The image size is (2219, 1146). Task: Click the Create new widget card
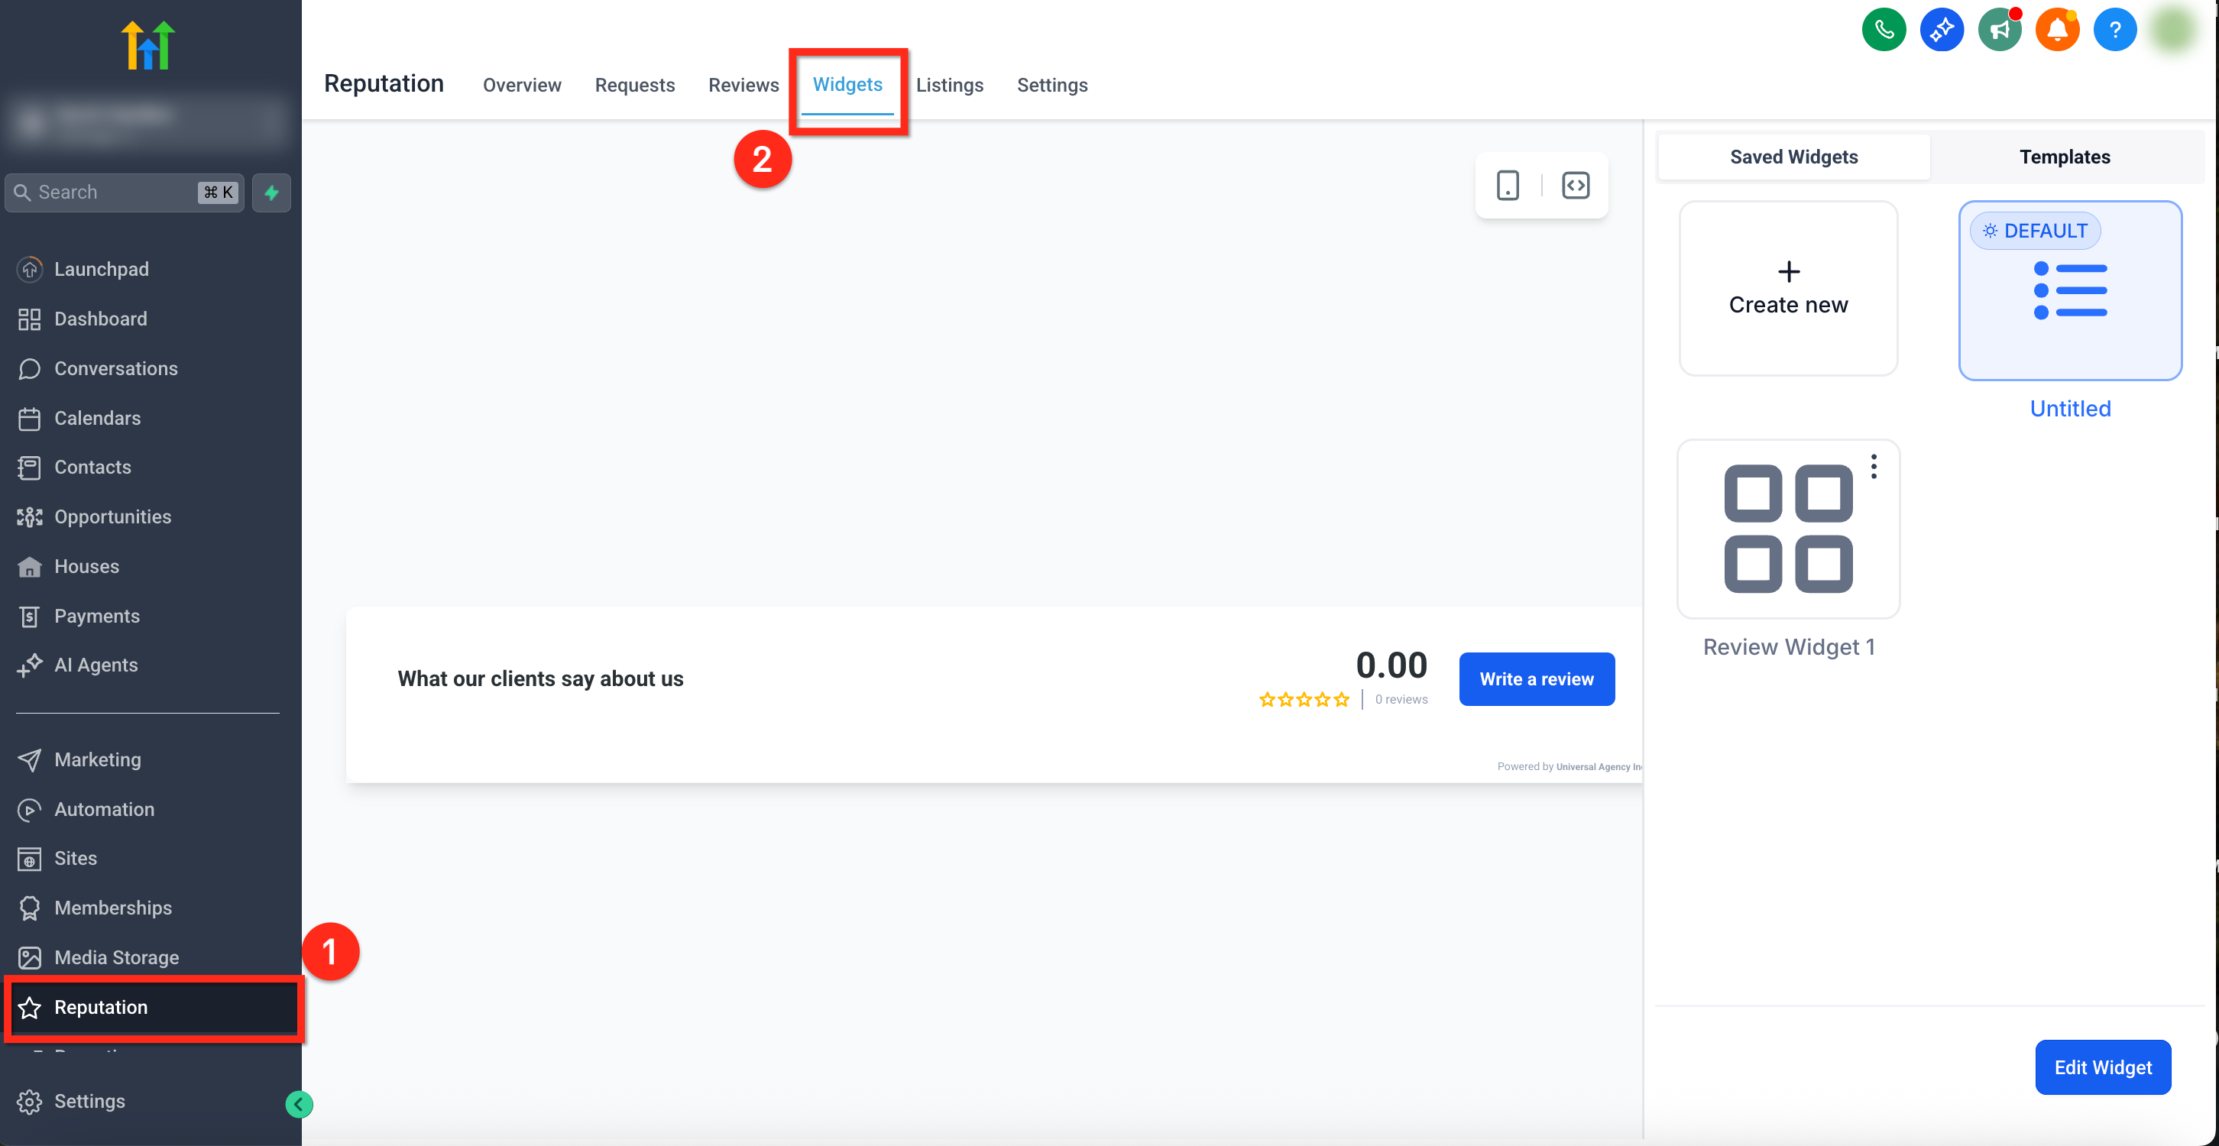click(x=1788, y=289)
